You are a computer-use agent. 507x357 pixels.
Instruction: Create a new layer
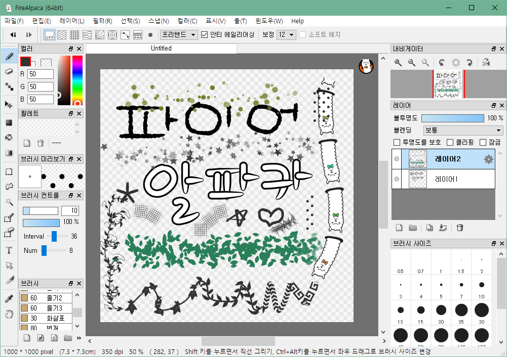(399, 228)
